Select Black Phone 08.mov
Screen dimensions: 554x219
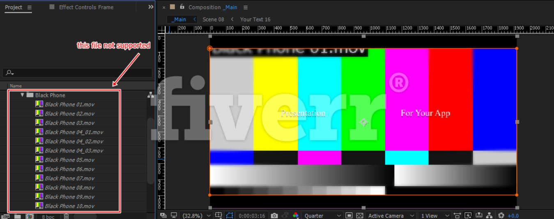click(70, 187)
